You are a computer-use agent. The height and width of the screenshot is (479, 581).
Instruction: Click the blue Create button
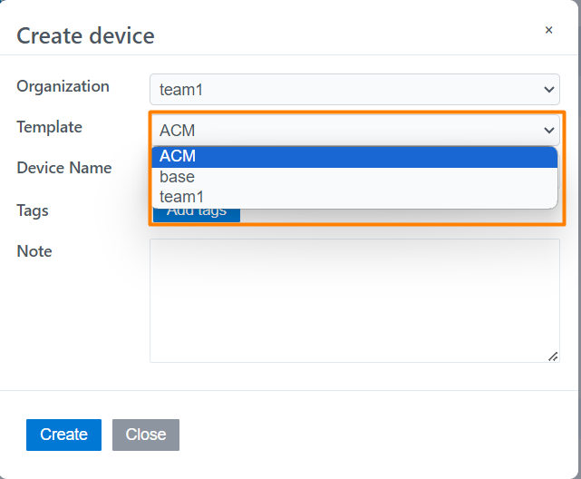(x=63, y=435)
